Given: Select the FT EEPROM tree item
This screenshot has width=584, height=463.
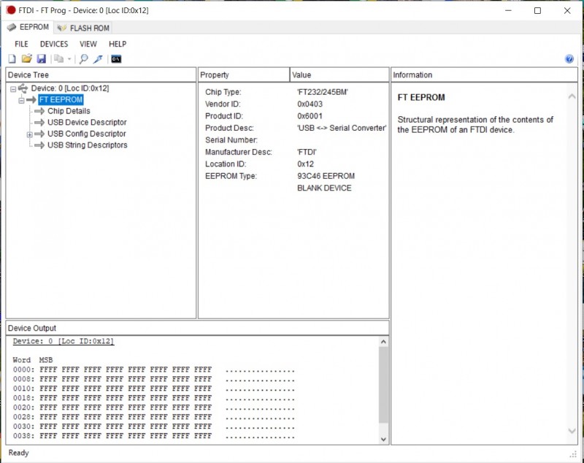Looking at the screenshot, I should (61, 99).
